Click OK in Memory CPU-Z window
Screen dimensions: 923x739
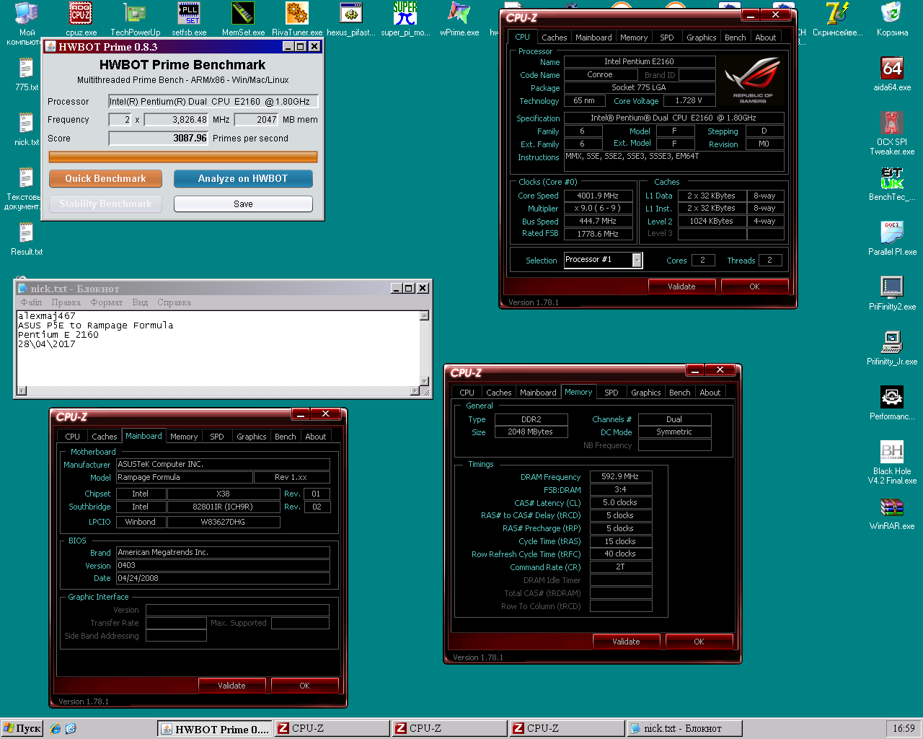tap(699, 642)
